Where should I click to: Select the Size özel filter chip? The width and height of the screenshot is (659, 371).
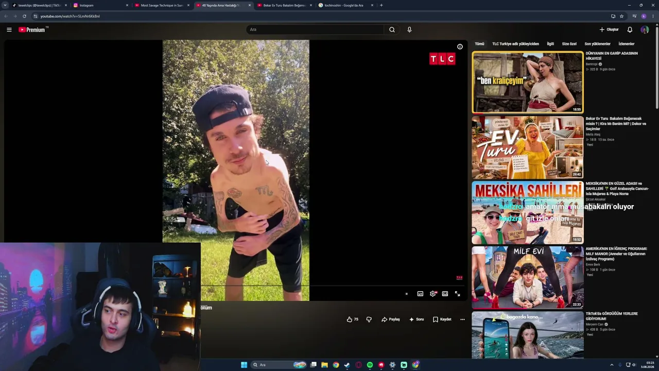pos(569,44)
